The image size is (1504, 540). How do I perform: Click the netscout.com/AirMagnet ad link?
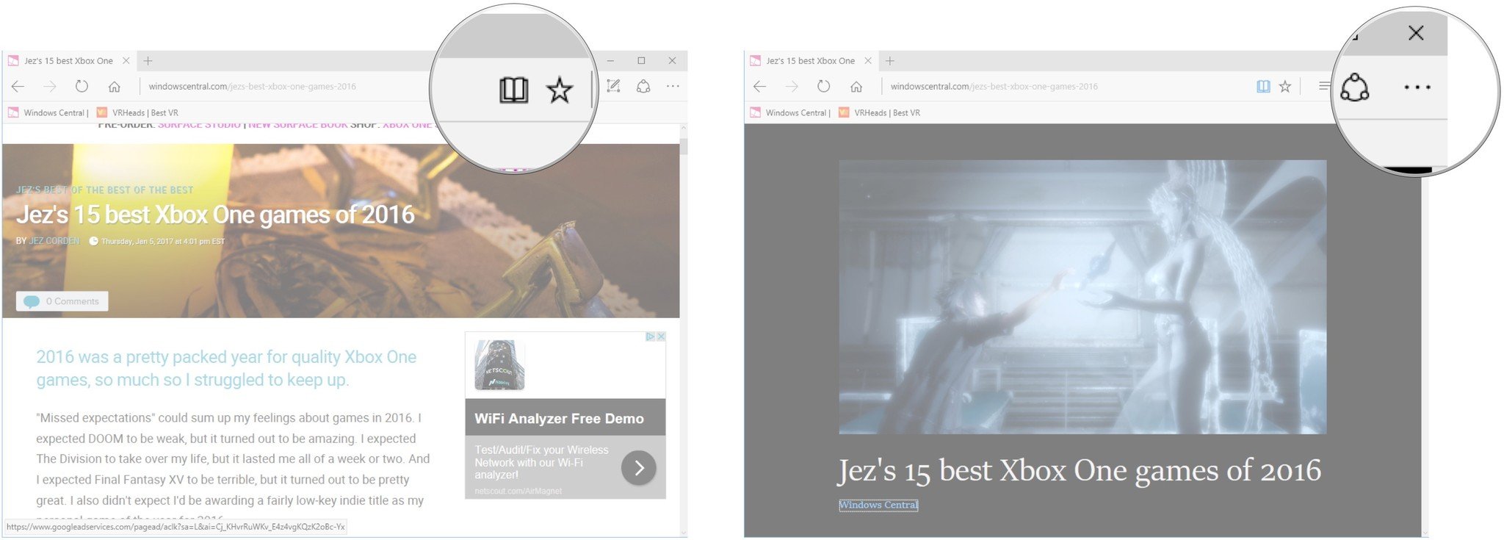tap(518, 491)
